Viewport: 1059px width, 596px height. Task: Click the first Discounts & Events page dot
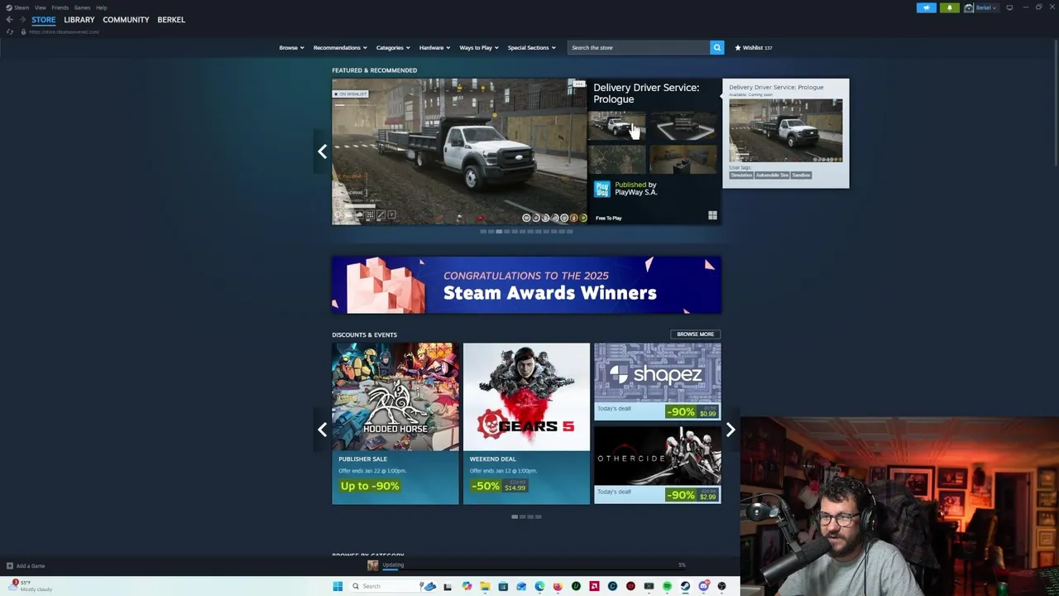(x=515, y=517)
